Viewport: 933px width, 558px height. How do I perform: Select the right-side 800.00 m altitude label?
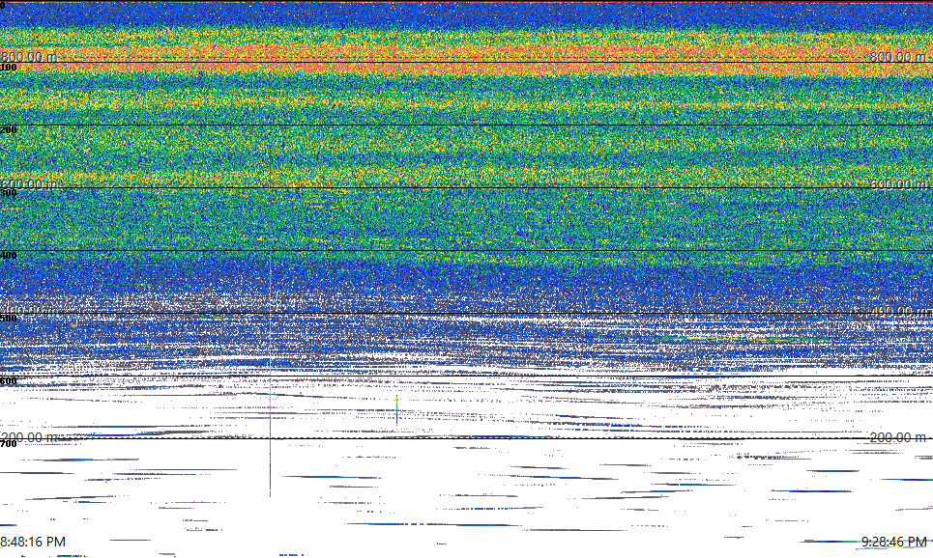(898, 56)
